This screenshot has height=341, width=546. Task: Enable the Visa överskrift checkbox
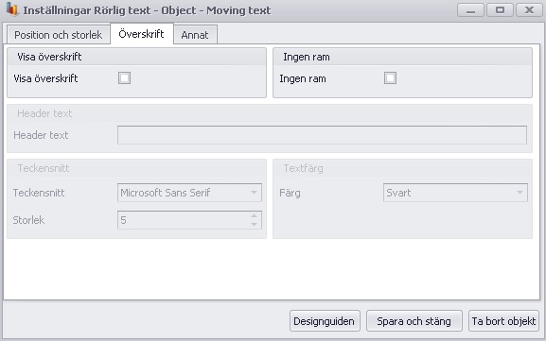124,77
